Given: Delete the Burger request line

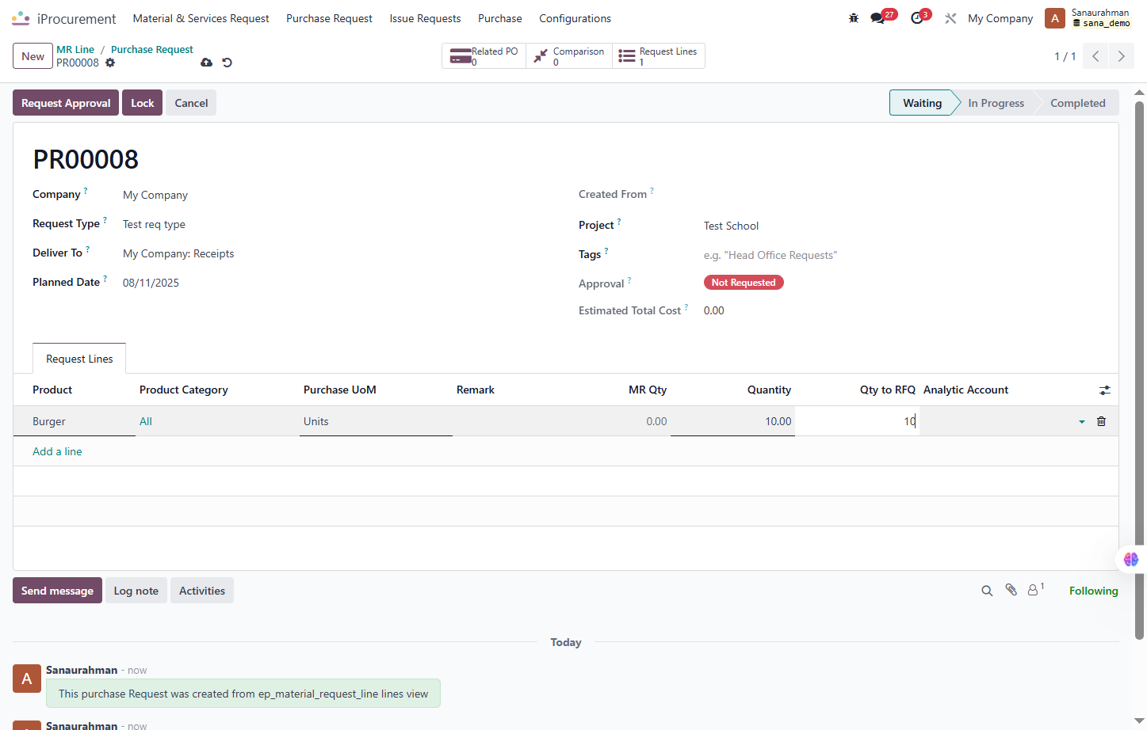Looking at the screenshot, I should coord(1101,421).
